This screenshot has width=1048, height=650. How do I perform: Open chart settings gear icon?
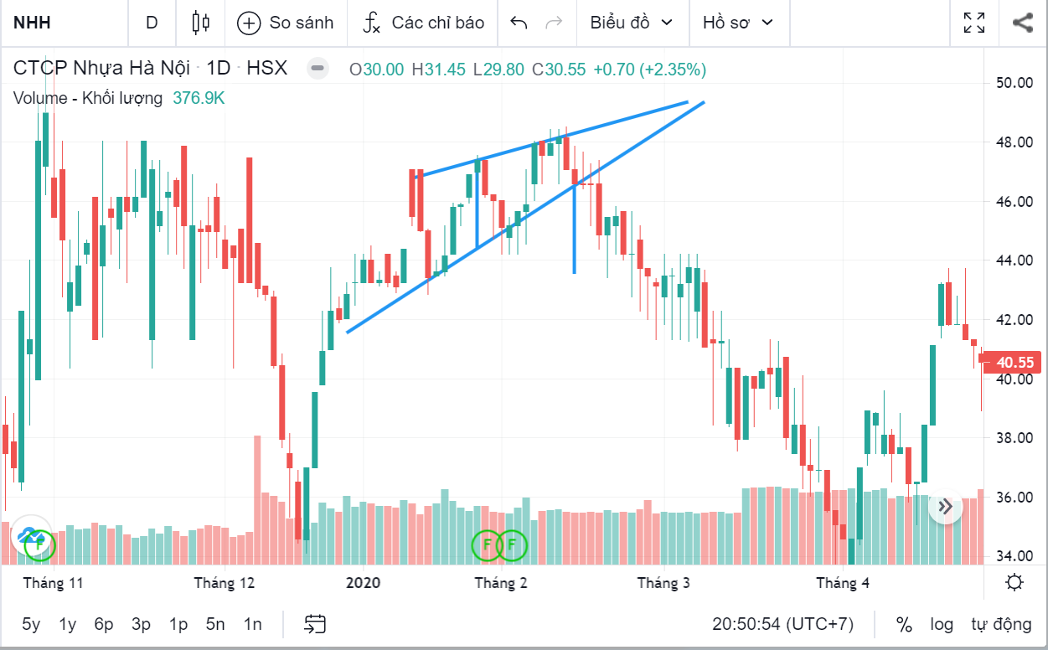[x=1014, y=583]
